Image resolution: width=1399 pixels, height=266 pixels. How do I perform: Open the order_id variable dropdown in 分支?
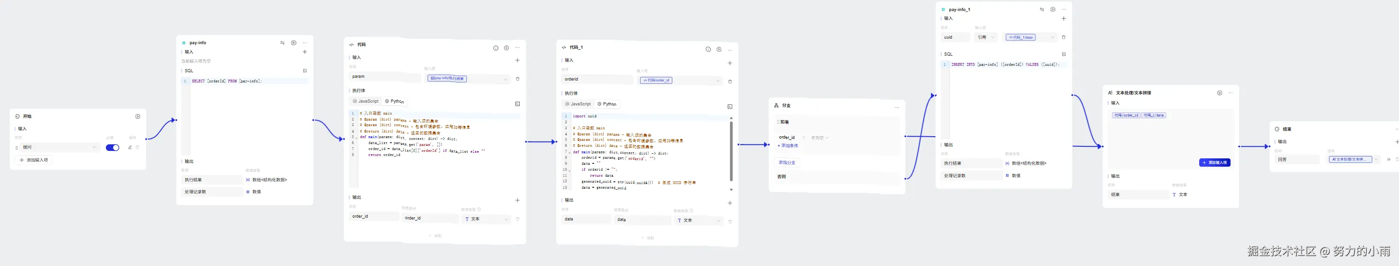coord(792,137)
